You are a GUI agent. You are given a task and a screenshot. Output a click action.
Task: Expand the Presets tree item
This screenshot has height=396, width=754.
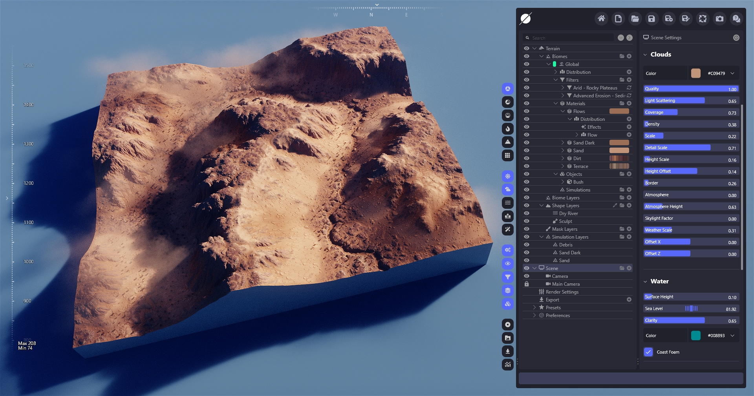click(534, 308)
